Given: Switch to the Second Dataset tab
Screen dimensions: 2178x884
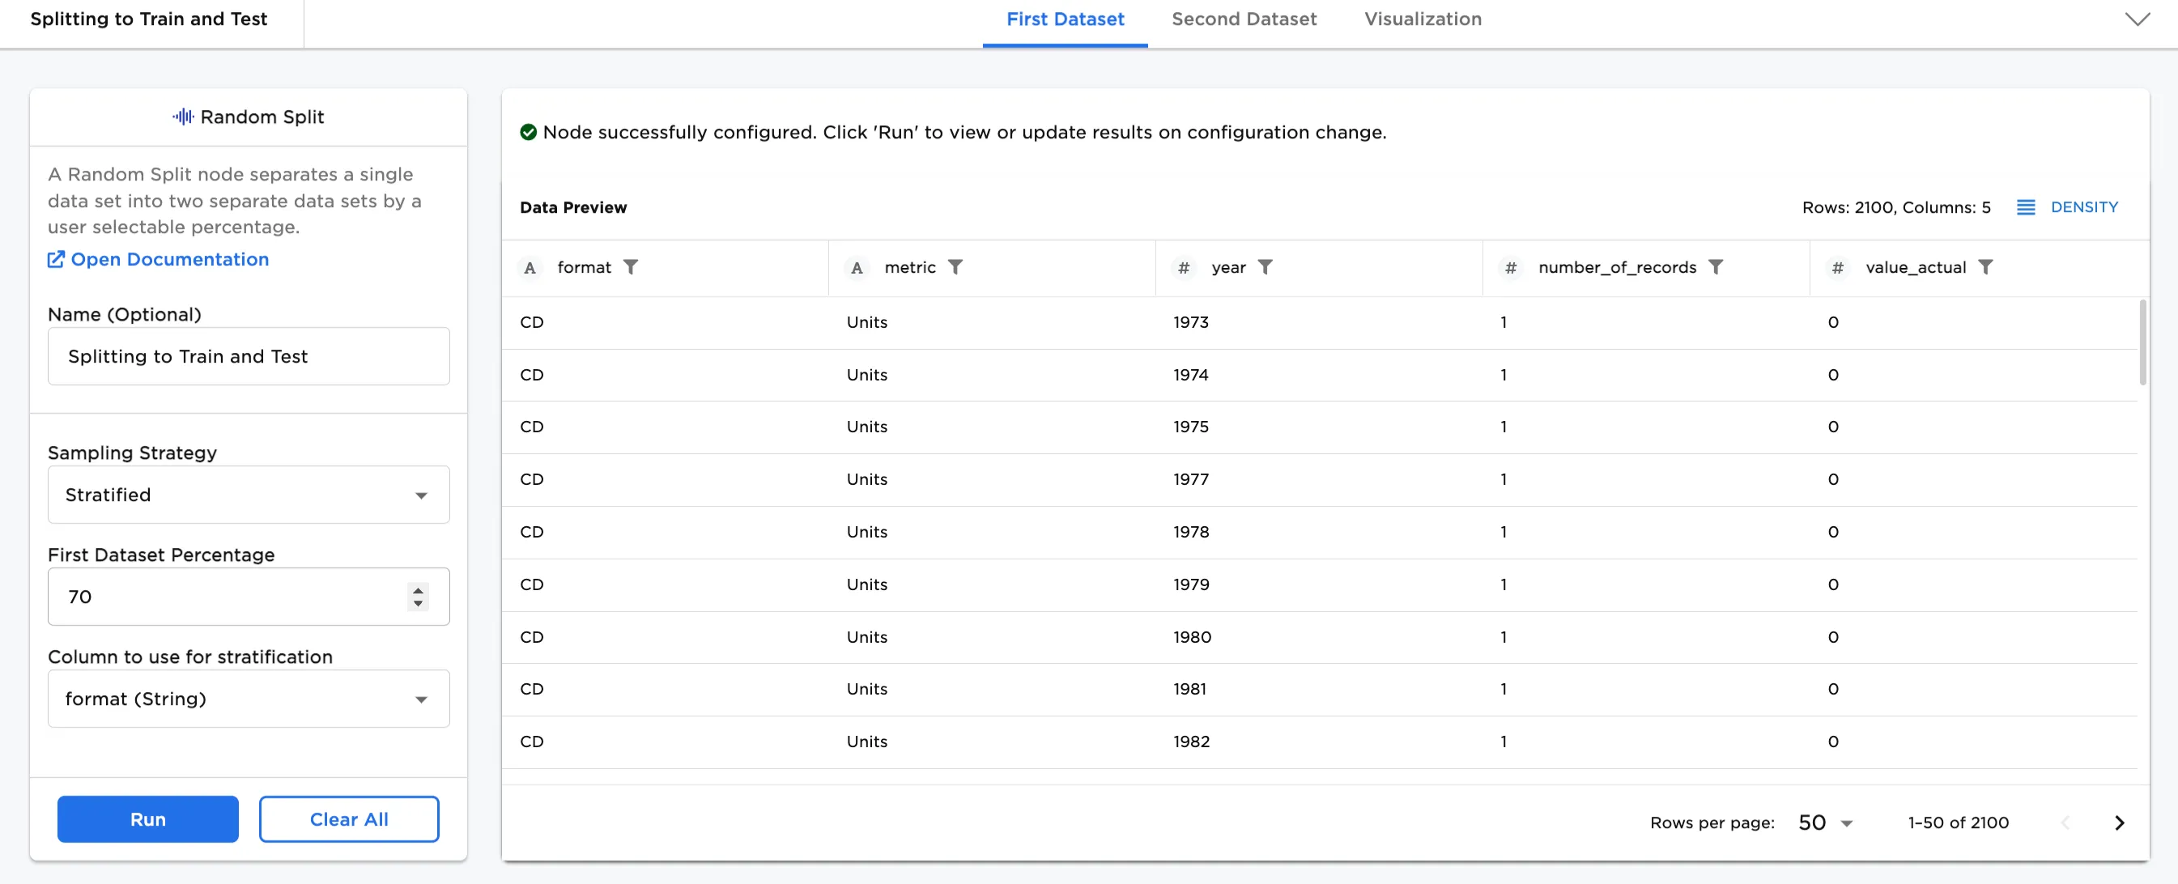Looking at the screenshot, I should (1243, 19).
